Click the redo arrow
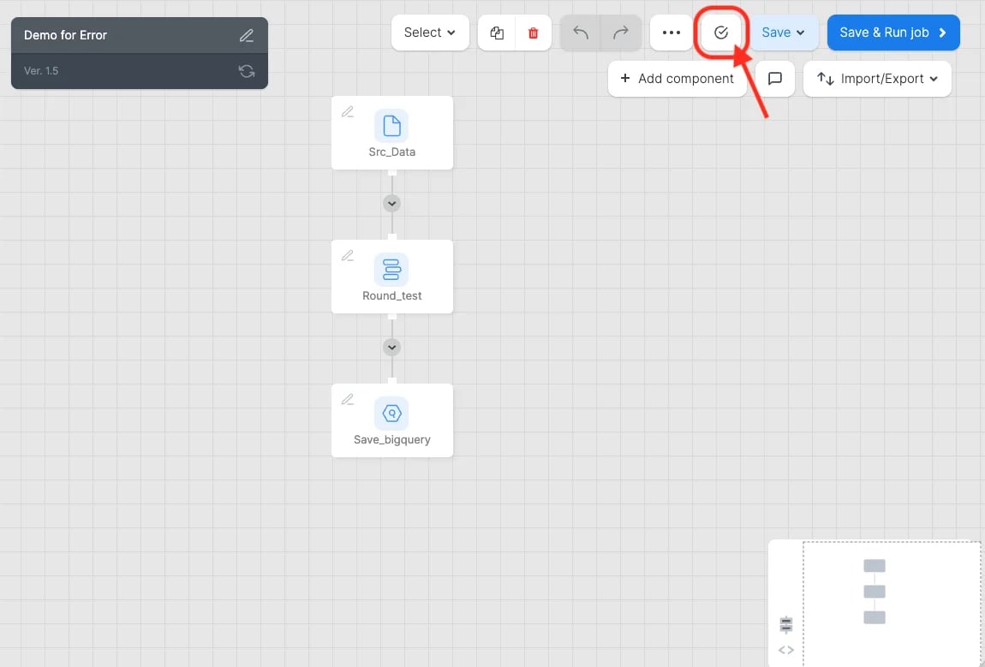 click(621, 33)
